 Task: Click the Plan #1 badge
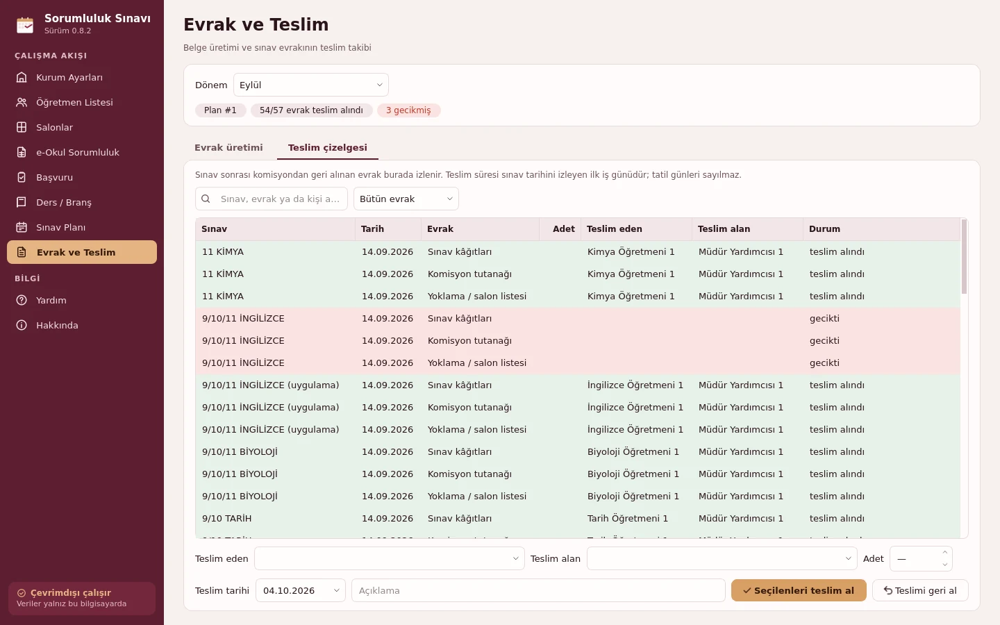click(220, 110)
